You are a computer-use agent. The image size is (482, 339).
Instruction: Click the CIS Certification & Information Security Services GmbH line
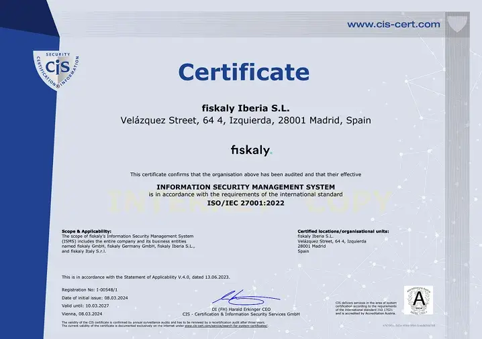[x=241, y=314]
